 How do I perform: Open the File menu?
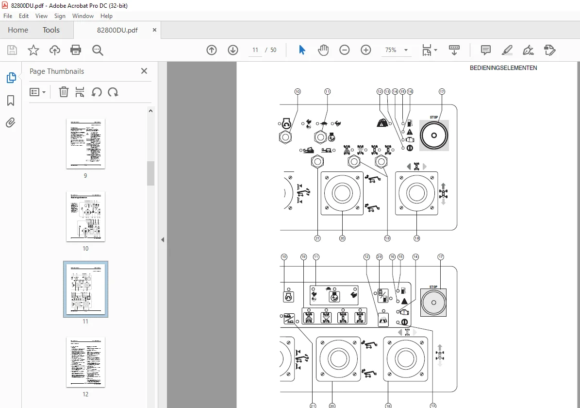[8, 16]
